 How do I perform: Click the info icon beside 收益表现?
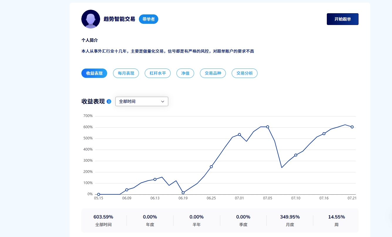[x=109, y=101]
